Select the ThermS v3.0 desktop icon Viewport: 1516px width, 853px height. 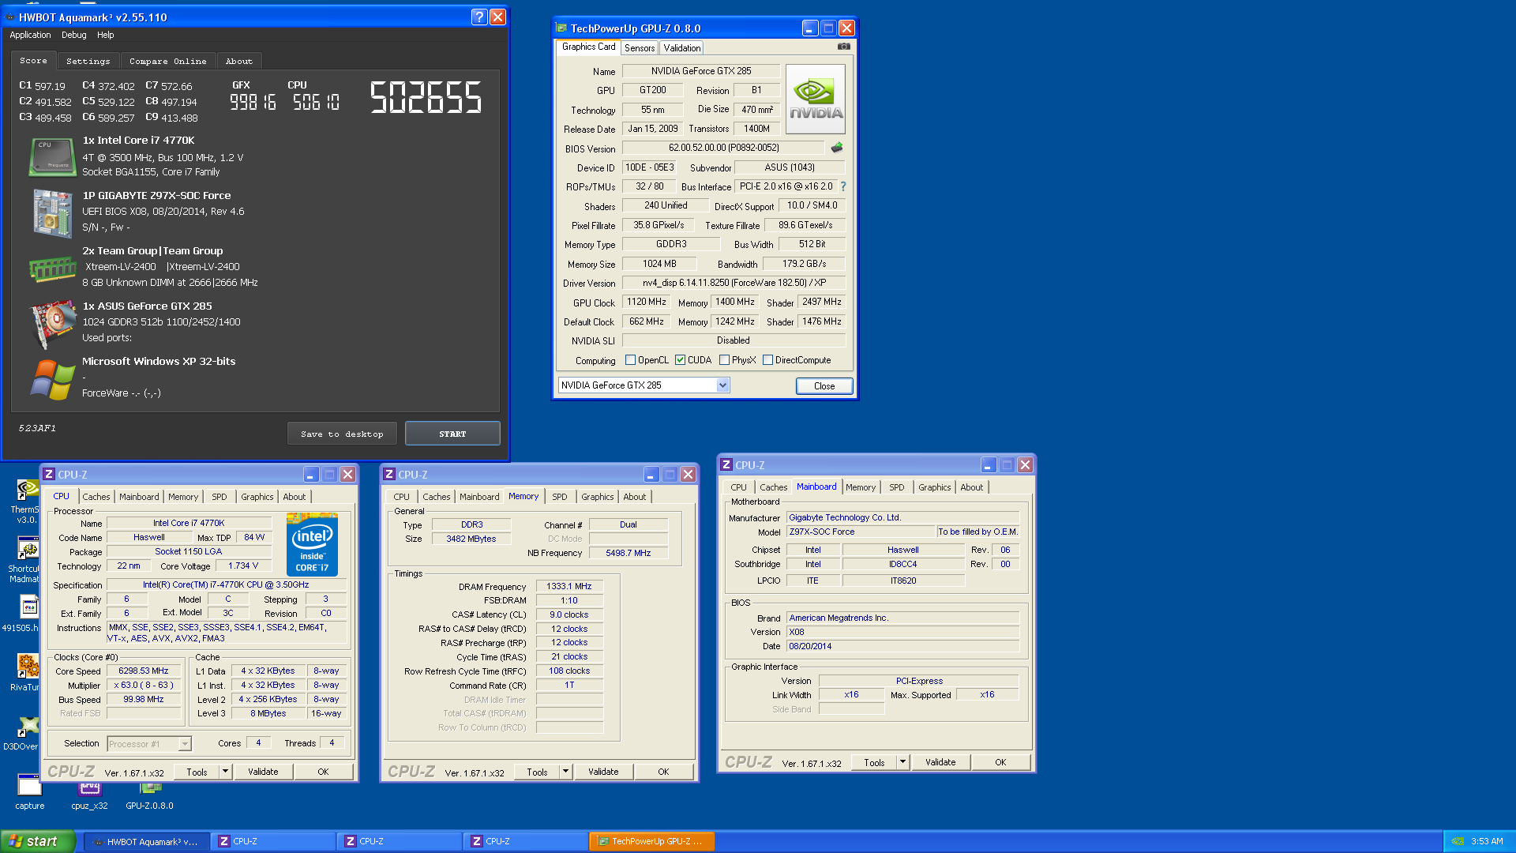click(x=25, y=501)
